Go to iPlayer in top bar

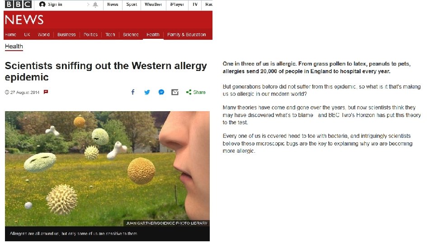pos(177,5)
